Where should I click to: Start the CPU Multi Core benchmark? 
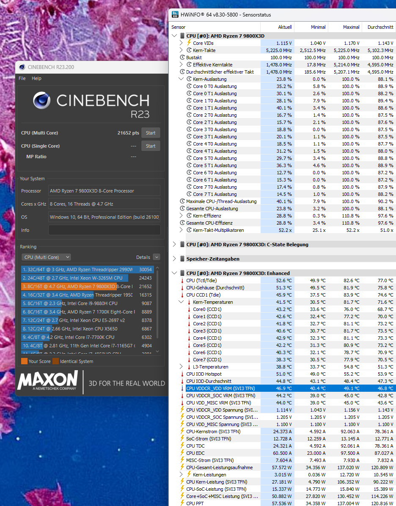(x=150, y=133)
